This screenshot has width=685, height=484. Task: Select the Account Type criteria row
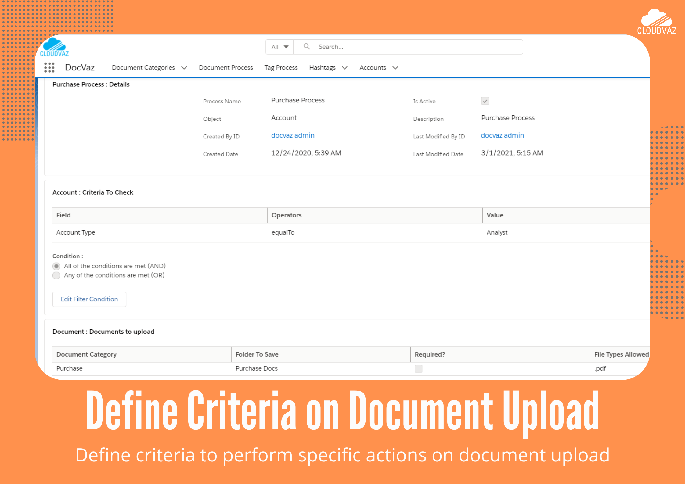click(75, 232)
